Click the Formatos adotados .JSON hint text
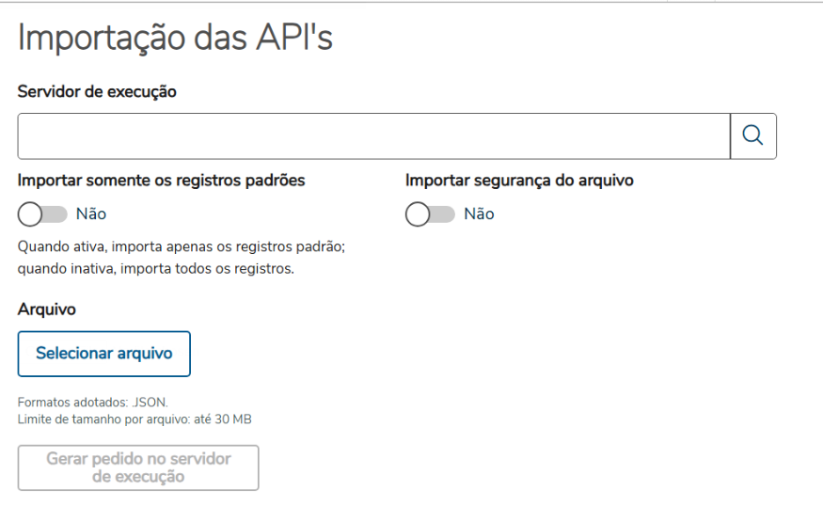The width and height of the screenshot is (823, 506). pyautogui.click(x=92, y=403)
